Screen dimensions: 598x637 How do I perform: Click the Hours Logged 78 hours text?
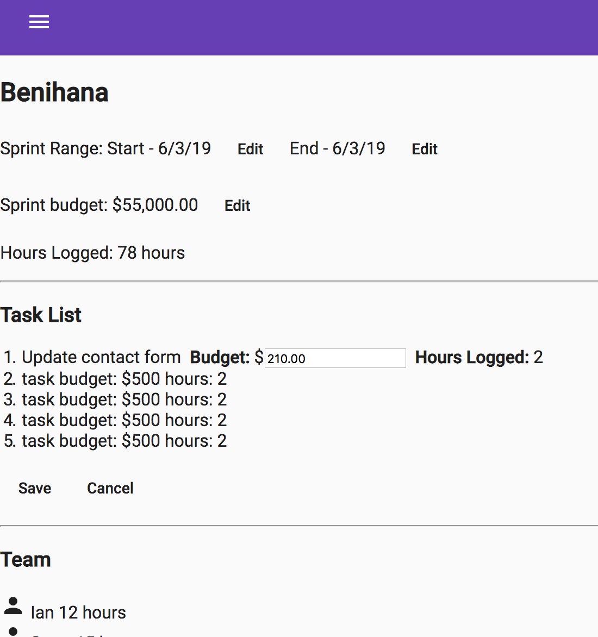(92, 253)
